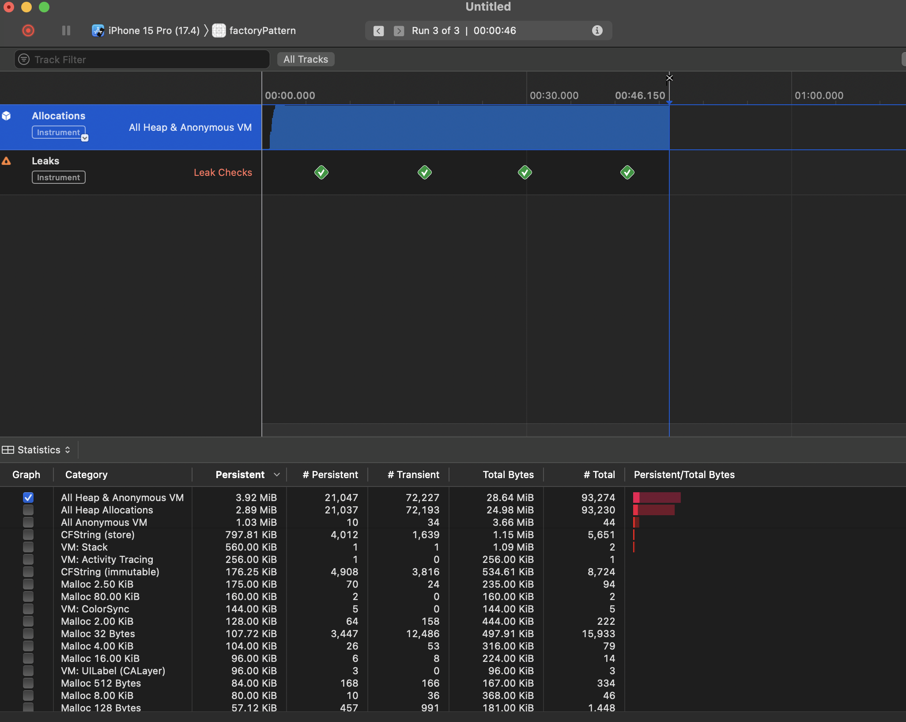Image resolution: width=906 pixels, height=722 pixels.
Task: Click the third leak check marker
Action: click(x=525, y=172)
